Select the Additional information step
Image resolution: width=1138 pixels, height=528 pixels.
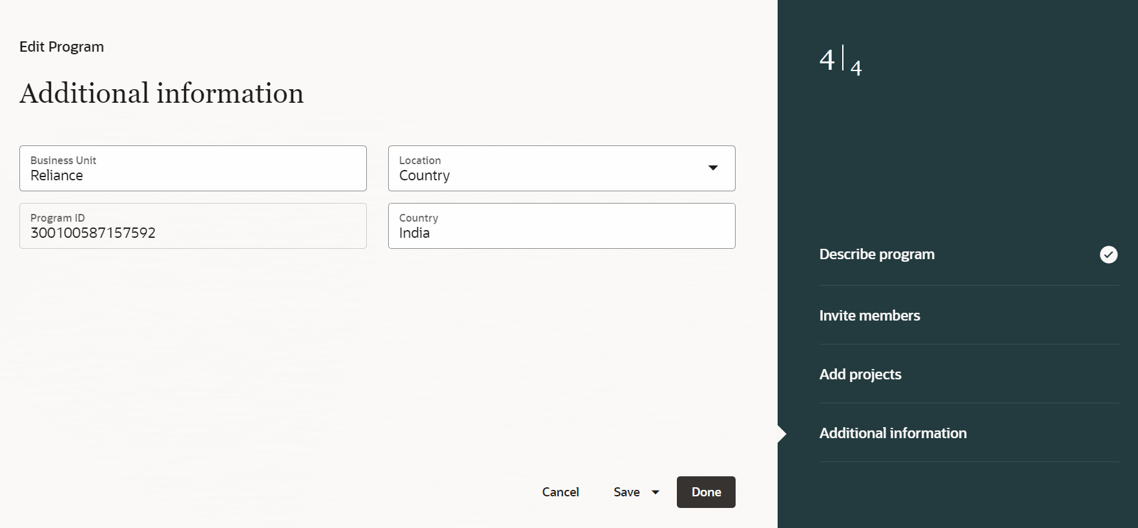point(893,433)
